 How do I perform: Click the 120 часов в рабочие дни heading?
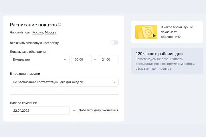click(159, 54)
